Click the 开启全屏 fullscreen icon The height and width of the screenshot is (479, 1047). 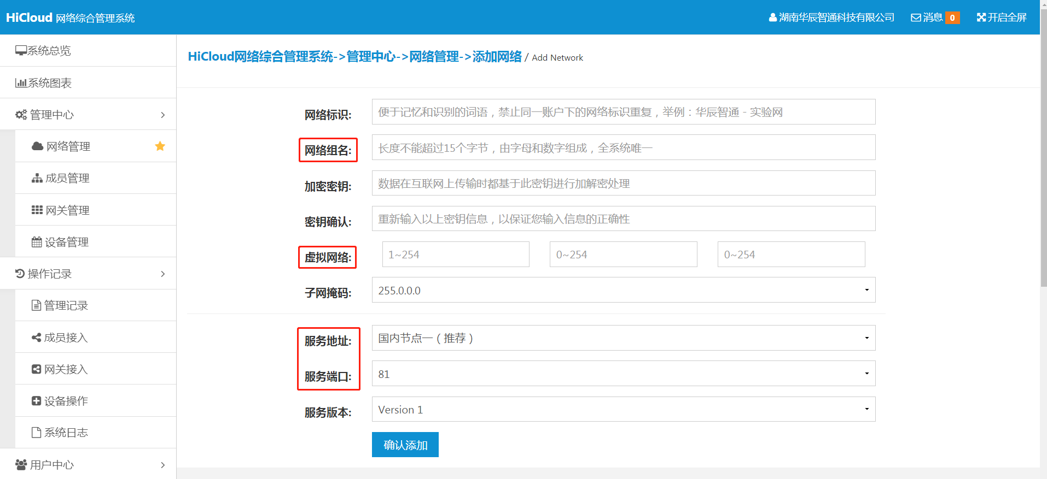coord(981,17)
